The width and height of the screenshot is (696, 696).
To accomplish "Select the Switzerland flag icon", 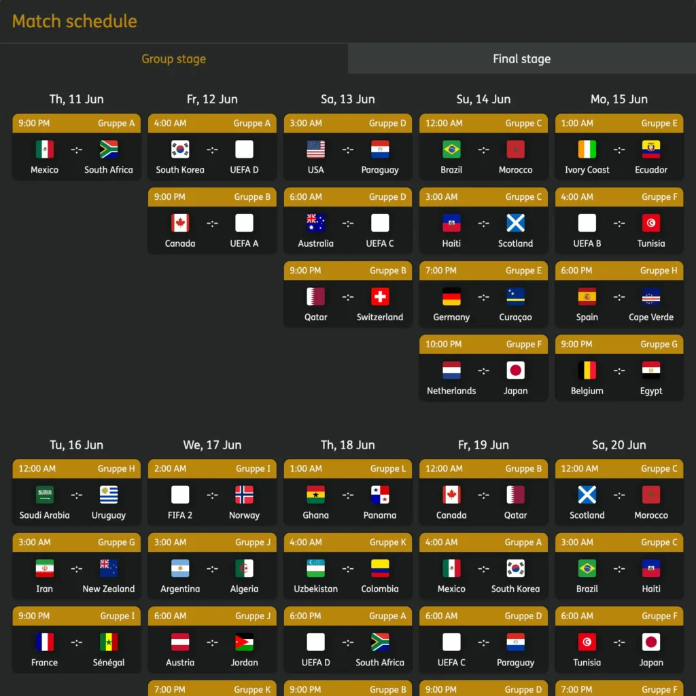I will 380,296.
